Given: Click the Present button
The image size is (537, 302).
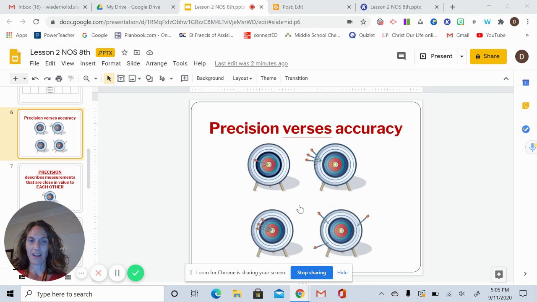Looking at the screenshot, I should tap(436, 56).
